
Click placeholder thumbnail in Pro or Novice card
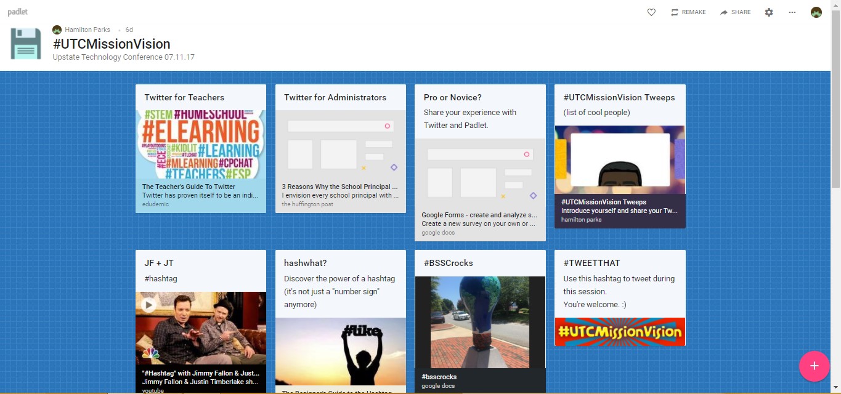[480, 172]
